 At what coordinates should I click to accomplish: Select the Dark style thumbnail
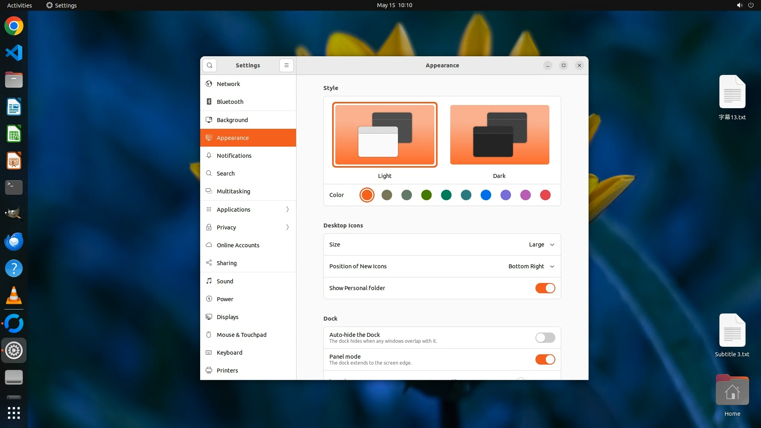pos(499,135)
